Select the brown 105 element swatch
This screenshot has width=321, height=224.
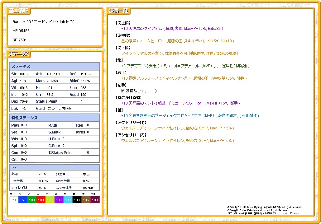pyautogui.click(x=86, y=200)
